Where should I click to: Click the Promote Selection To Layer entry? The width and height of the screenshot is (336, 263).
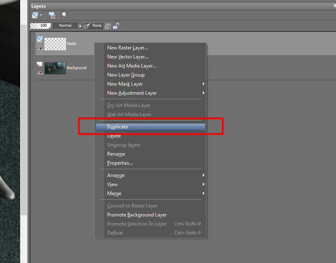pyautogui.click(x=150, y=224)
